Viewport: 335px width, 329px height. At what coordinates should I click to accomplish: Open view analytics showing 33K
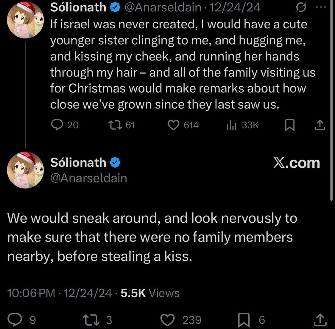(231, 125)
